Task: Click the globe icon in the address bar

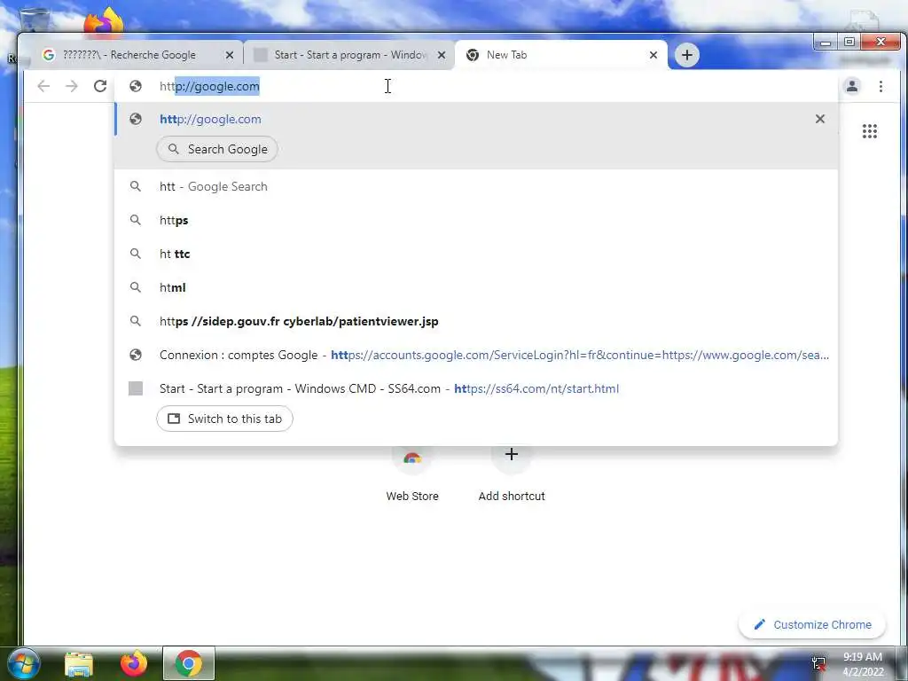Action: [x=136, y=86]
